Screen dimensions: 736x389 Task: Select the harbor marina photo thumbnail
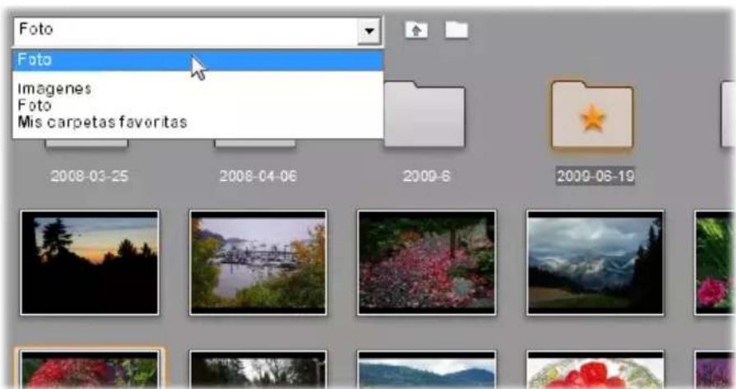coord(257,263)
